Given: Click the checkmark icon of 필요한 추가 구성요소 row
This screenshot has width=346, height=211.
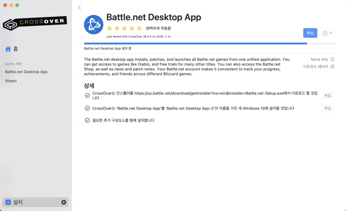Looking at the screenshot, I should (x=87, y=120).
